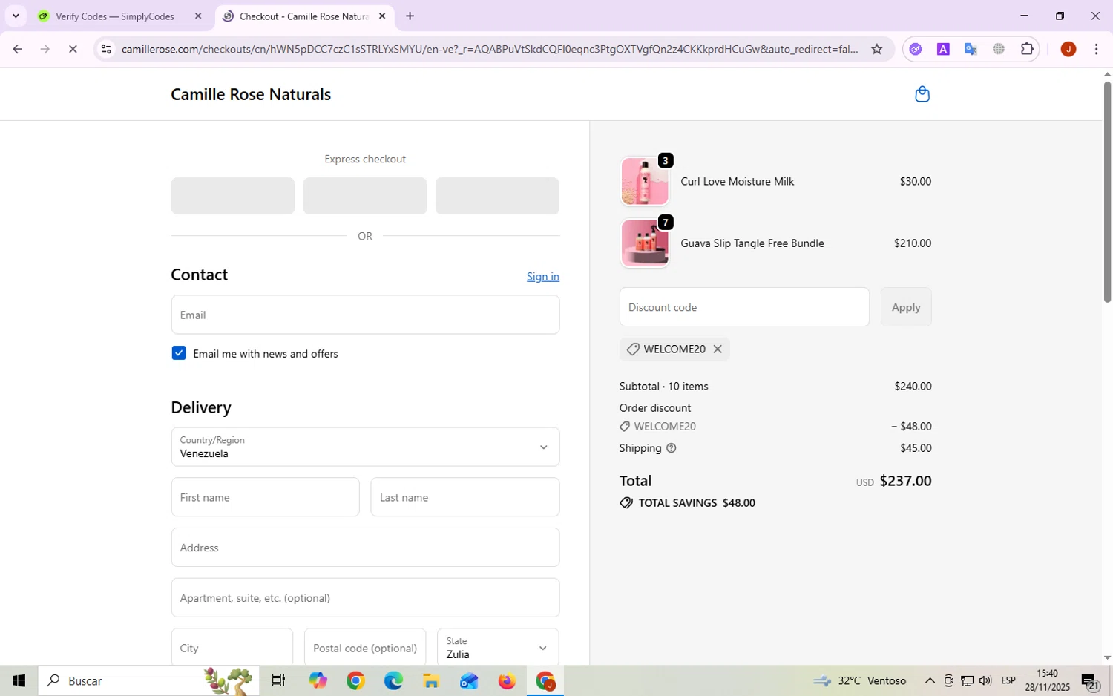Open Firefox from taskbar

(507, 680)
